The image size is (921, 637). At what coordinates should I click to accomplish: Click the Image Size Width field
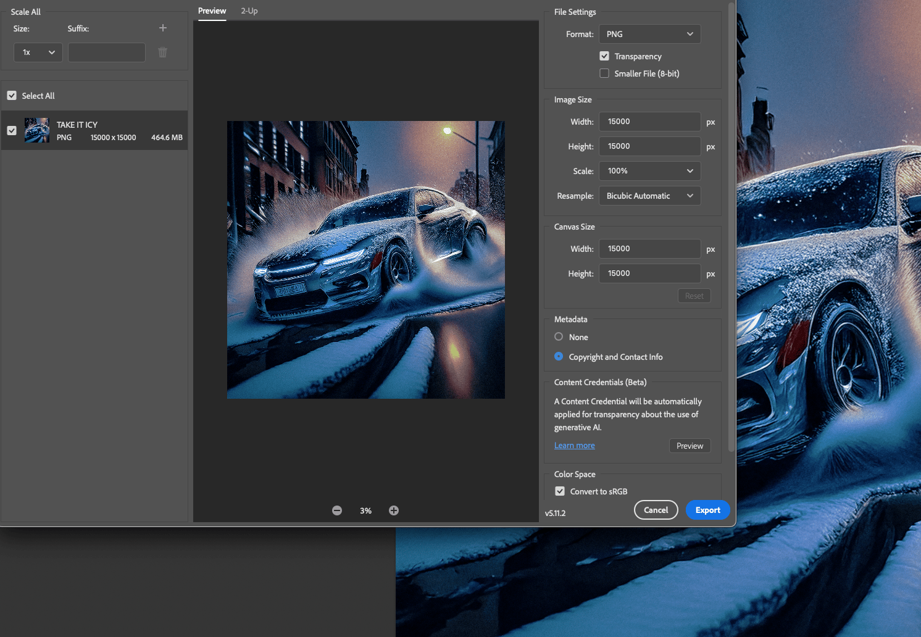pyautogui.click(x=650, y=122)
